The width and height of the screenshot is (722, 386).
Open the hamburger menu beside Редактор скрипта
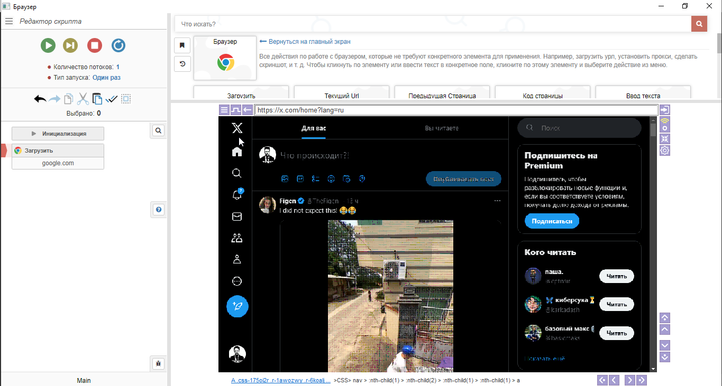click(9, 22)
